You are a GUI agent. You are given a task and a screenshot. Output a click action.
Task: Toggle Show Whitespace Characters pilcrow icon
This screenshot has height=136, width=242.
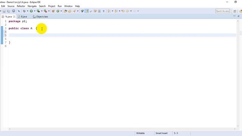pos(104,11)
